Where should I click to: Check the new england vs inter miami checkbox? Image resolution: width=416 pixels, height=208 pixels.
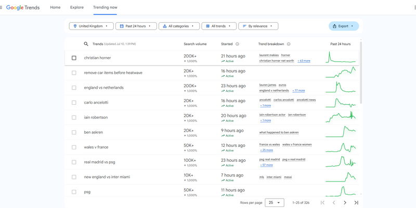tap(74, 177)
